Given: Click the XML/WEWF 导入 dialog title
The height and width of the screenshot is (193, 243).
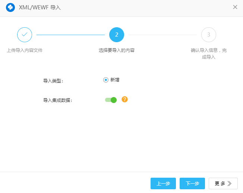Looking at the screenshot, I should pyautogui.click(x=40, y=7).
